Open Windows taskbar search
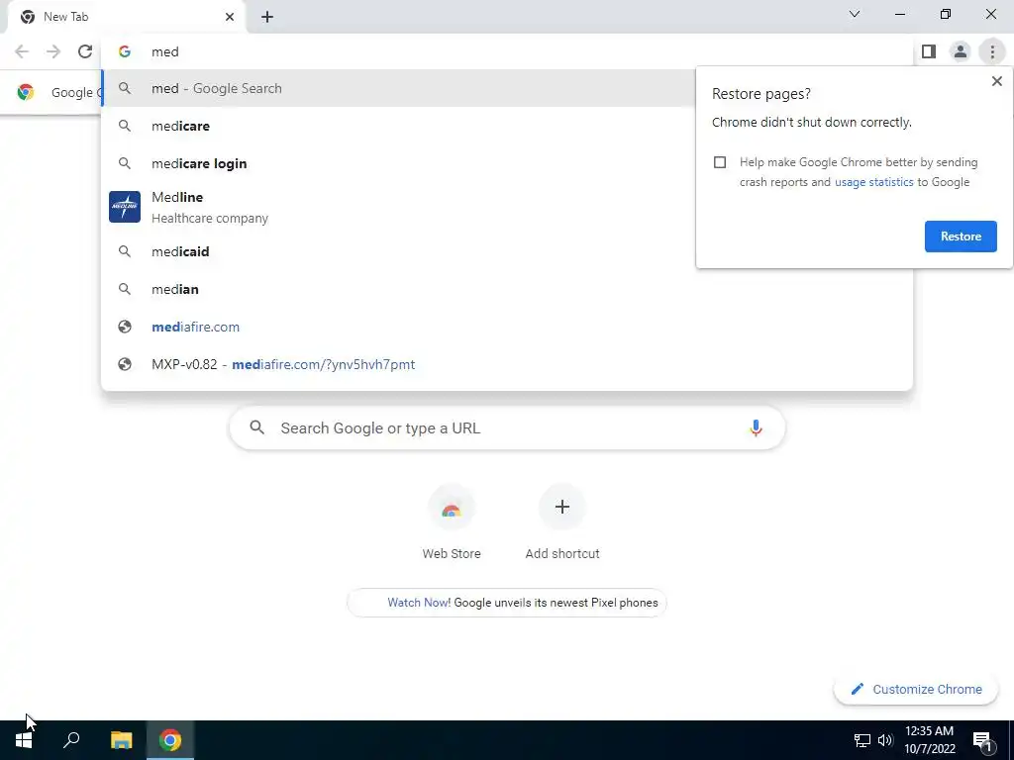 point(71,740)
